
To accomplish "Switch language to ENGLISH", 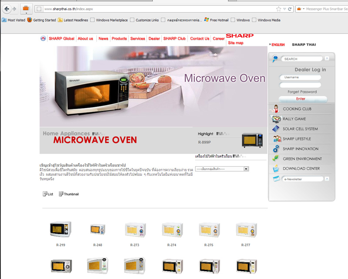I will coord(278,45).
